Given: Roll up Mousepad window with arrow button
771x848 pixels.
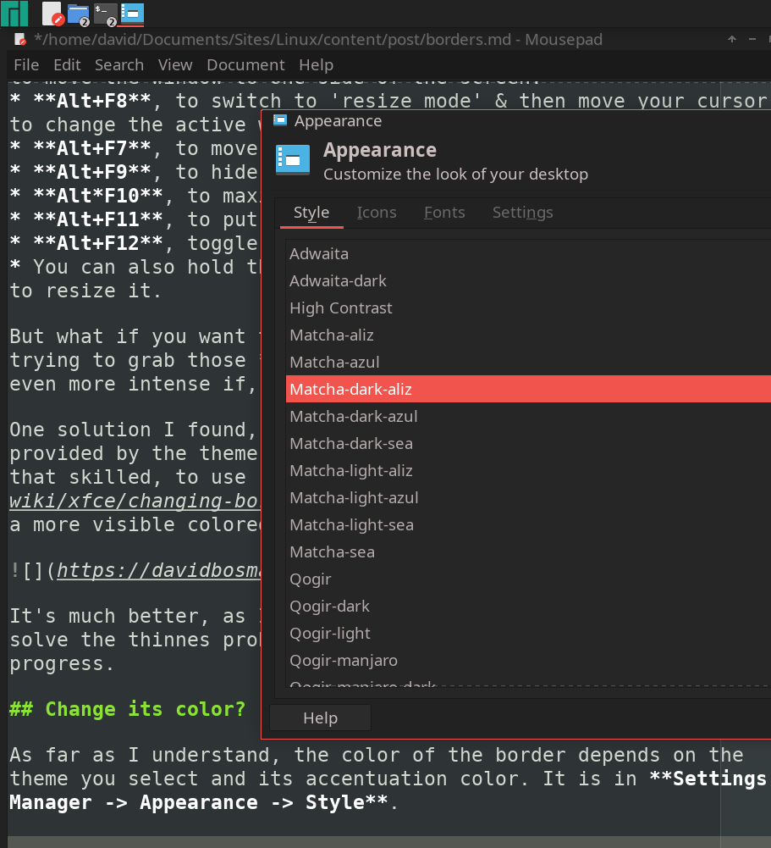Looking at the screenshot, I should [x=731, y=40].
